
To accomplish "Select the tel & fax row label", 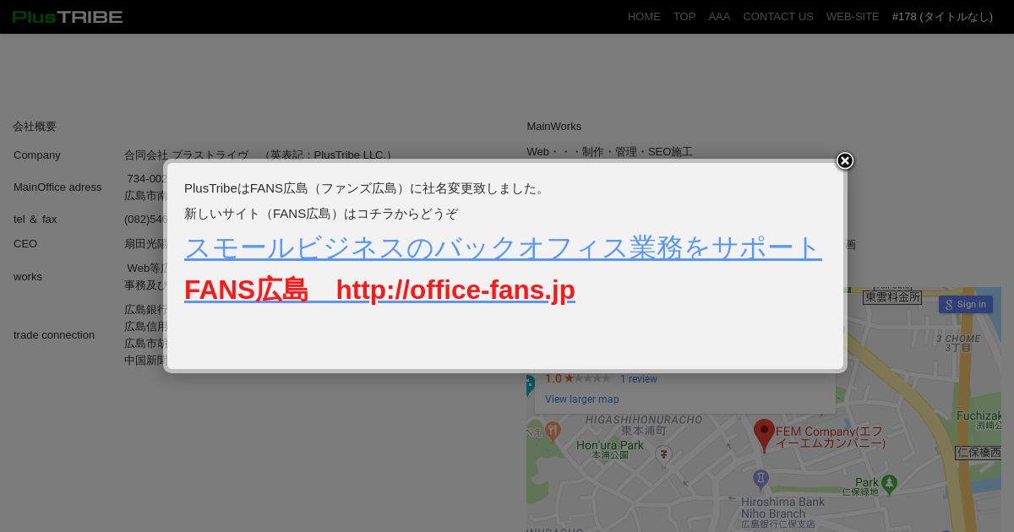I will (x=35, y=220).
